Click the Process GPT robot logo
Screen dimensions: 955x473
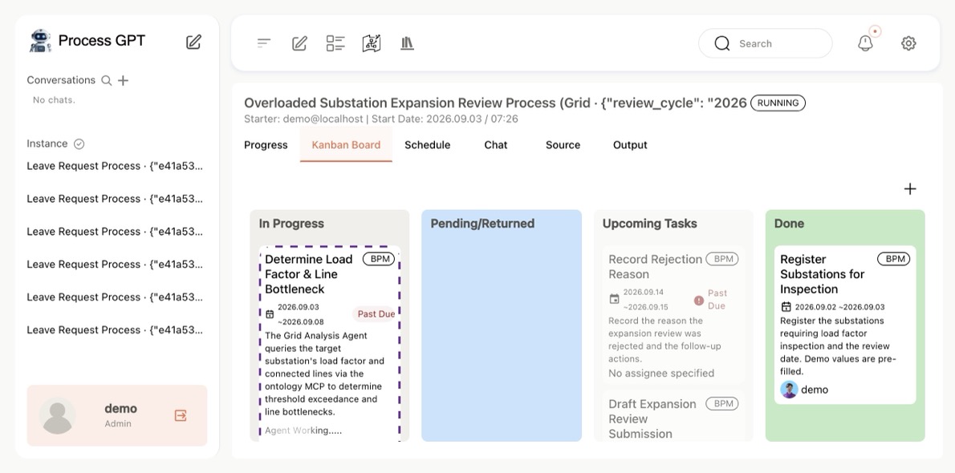[x=40, y=41]
